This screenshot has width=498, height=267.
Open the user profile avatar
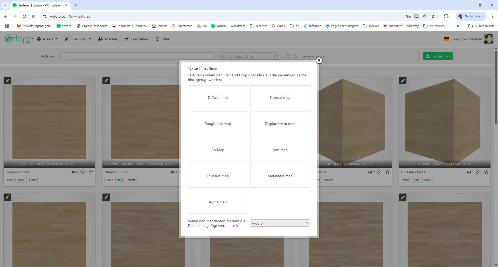(488, 39)
